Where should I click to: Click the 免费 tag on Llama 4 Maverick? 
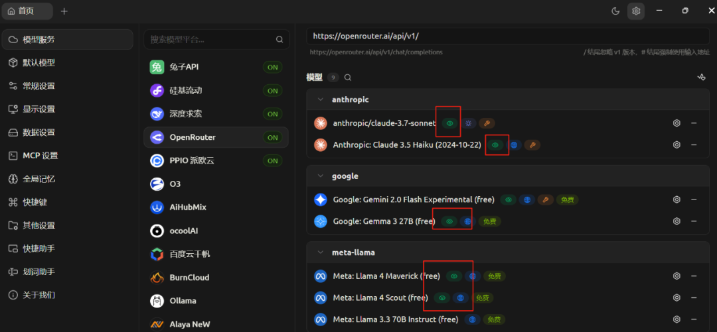(495, 276)
